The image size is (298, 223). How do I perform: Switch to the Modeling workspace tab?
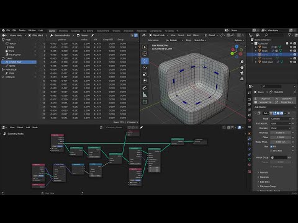coord(63,31)
